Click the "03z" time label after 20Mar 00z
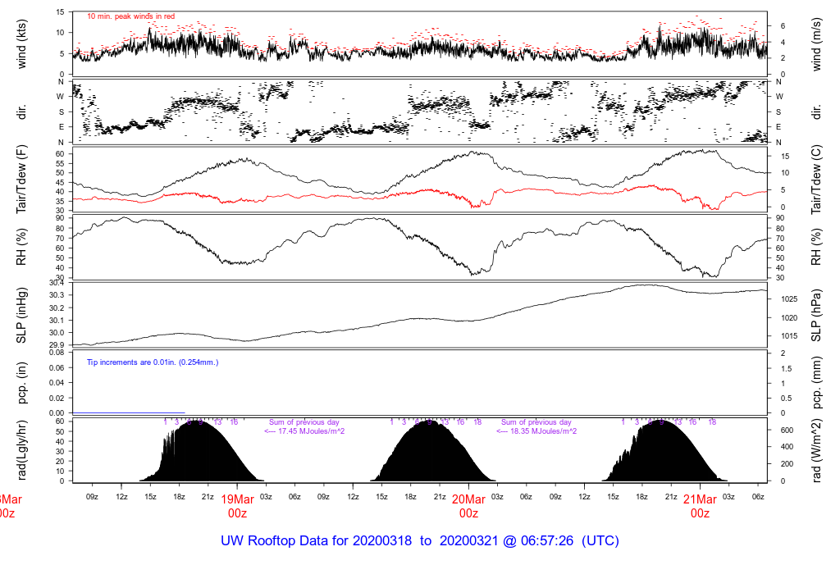840x574 pixels. tap(497, 497)
